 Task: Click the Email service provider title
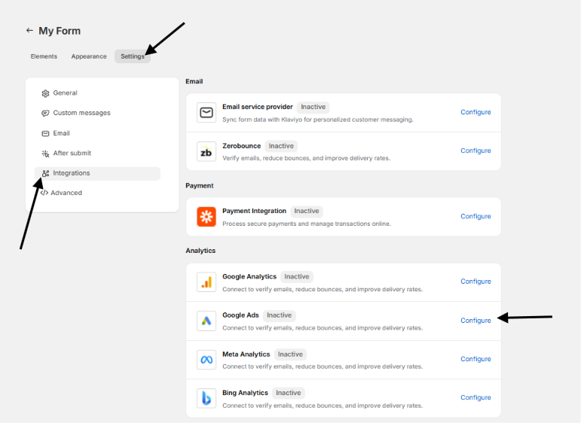[258, 107]
